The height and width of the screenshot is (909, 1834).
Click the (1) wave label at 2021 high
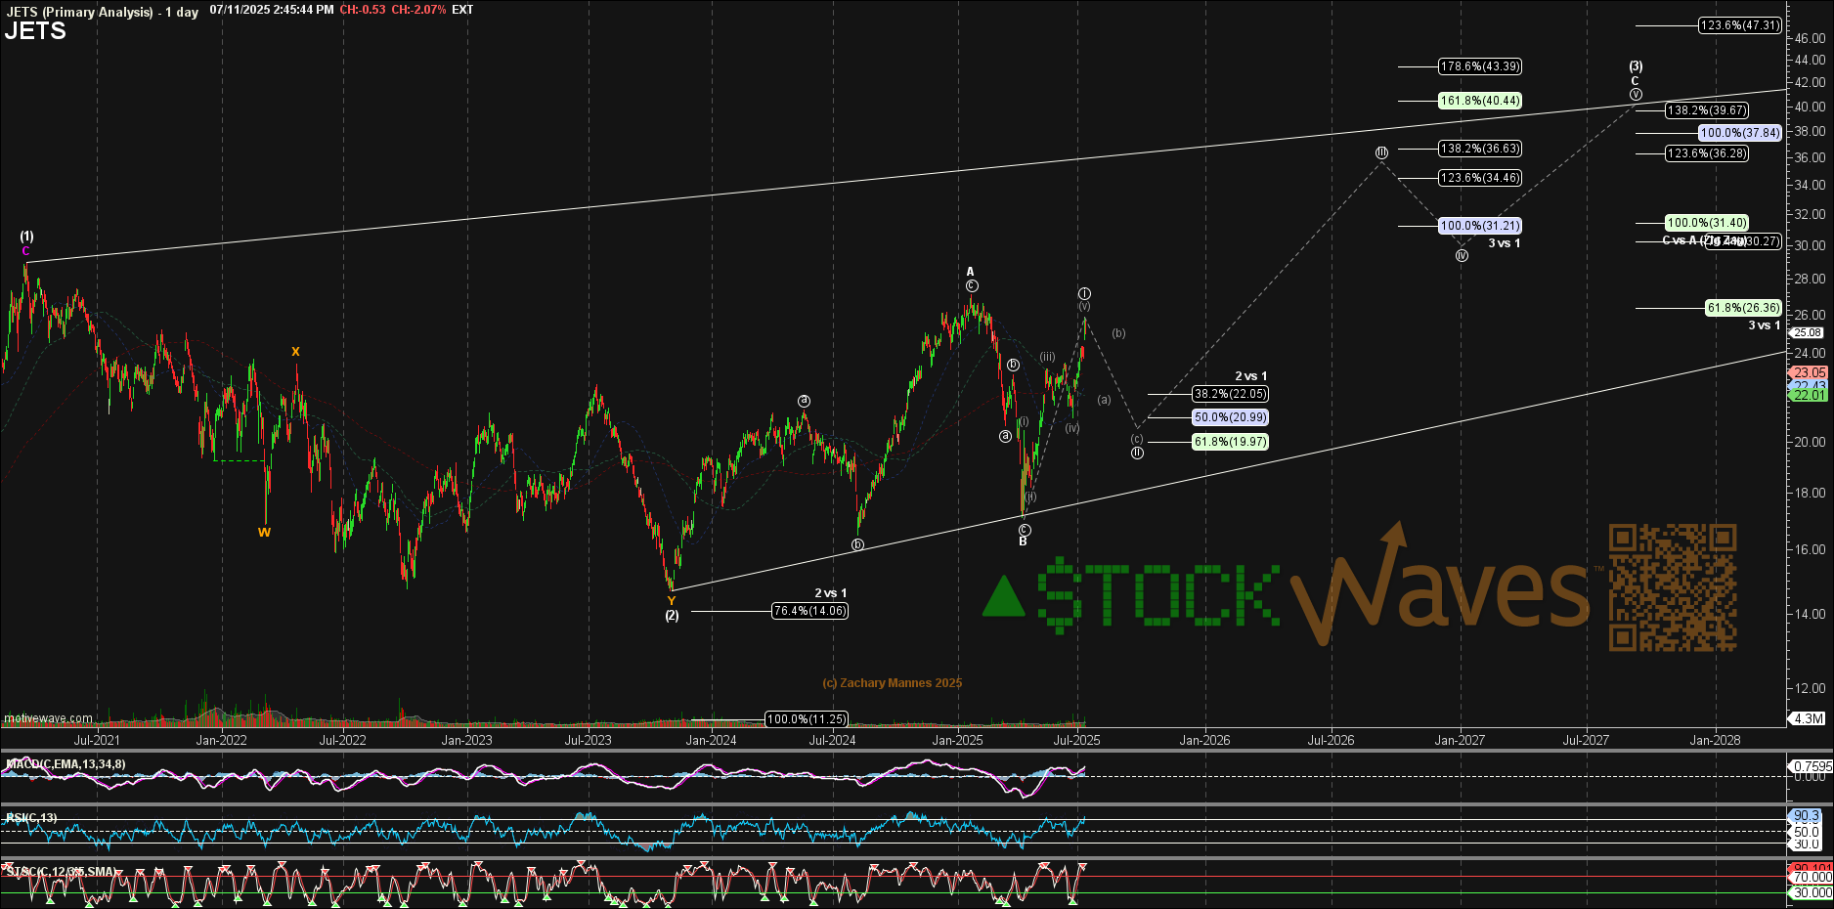tap(26, 237)
